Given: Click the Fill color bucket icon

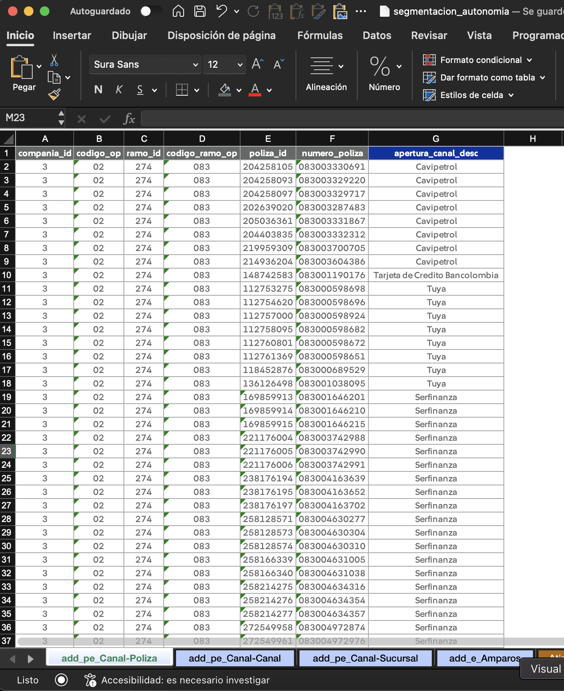Looking at the screenshot, I should click(x=225, y=90).
